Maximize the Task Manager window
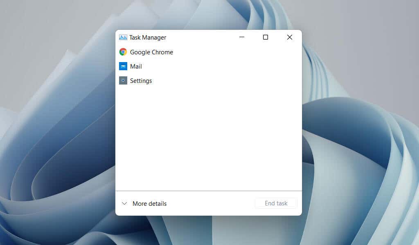 (x=265, y=37)
